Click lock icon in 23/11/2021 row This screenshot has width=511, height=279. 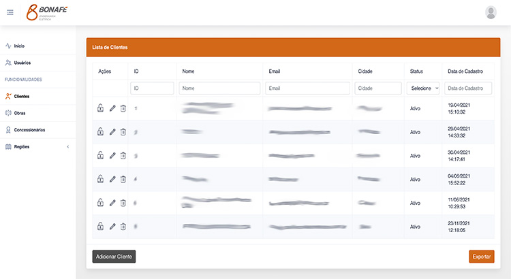click(x=100, y=226)
